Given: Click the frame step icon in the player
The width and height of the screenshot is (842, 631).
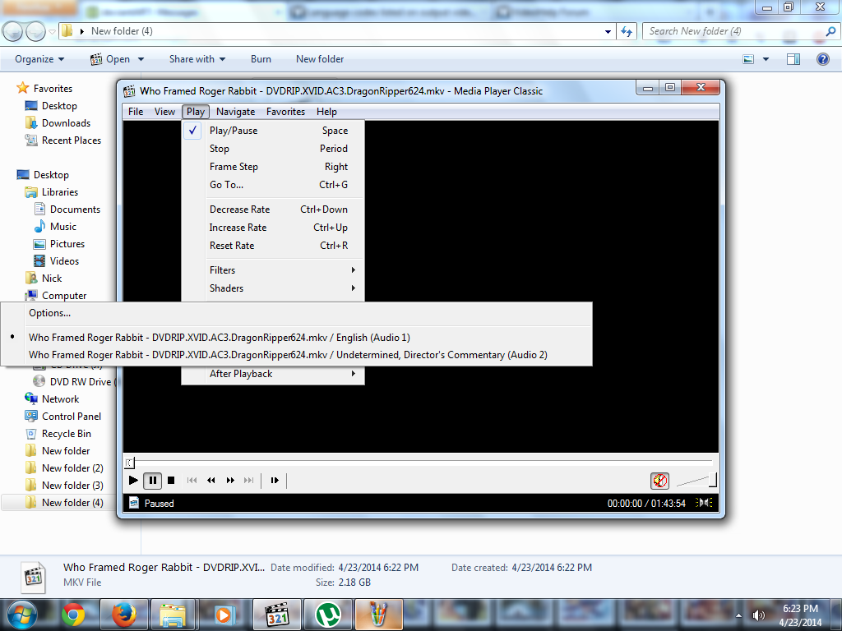Looking at the screenshot, I should [x=275, y=480].
